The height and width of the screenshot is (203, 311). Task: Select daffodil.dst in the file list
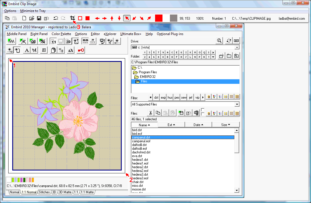(x=139, y=145)
